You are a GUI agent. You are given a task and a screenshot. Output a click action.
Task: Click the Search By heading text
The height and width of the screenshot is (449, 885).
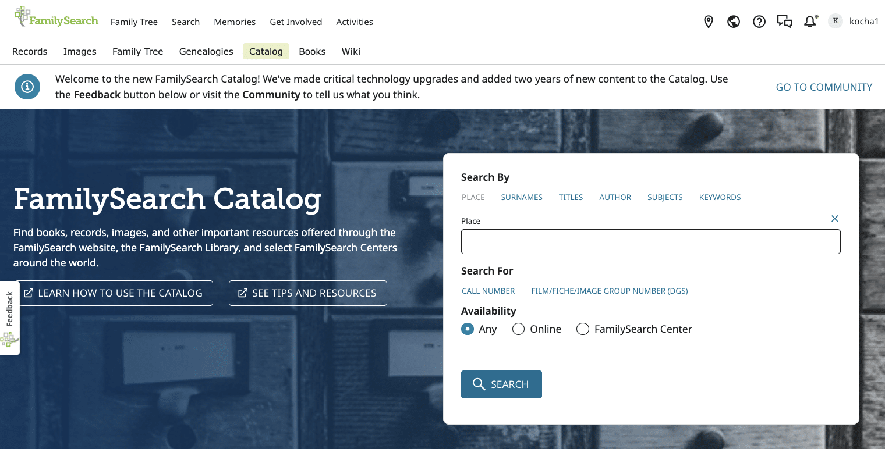(486, 177)
